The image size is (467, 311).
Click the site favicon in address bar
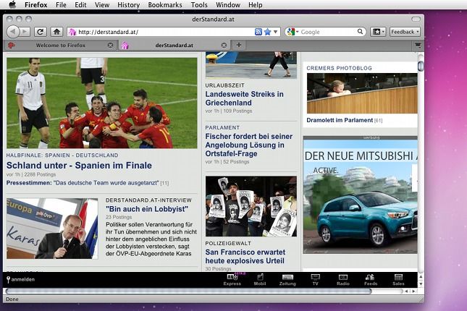72,32
